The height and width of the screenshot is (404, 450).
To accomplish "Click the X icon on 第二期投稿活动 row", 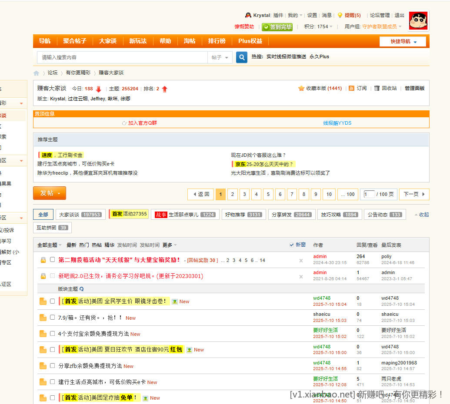I will tap(301, 261).
